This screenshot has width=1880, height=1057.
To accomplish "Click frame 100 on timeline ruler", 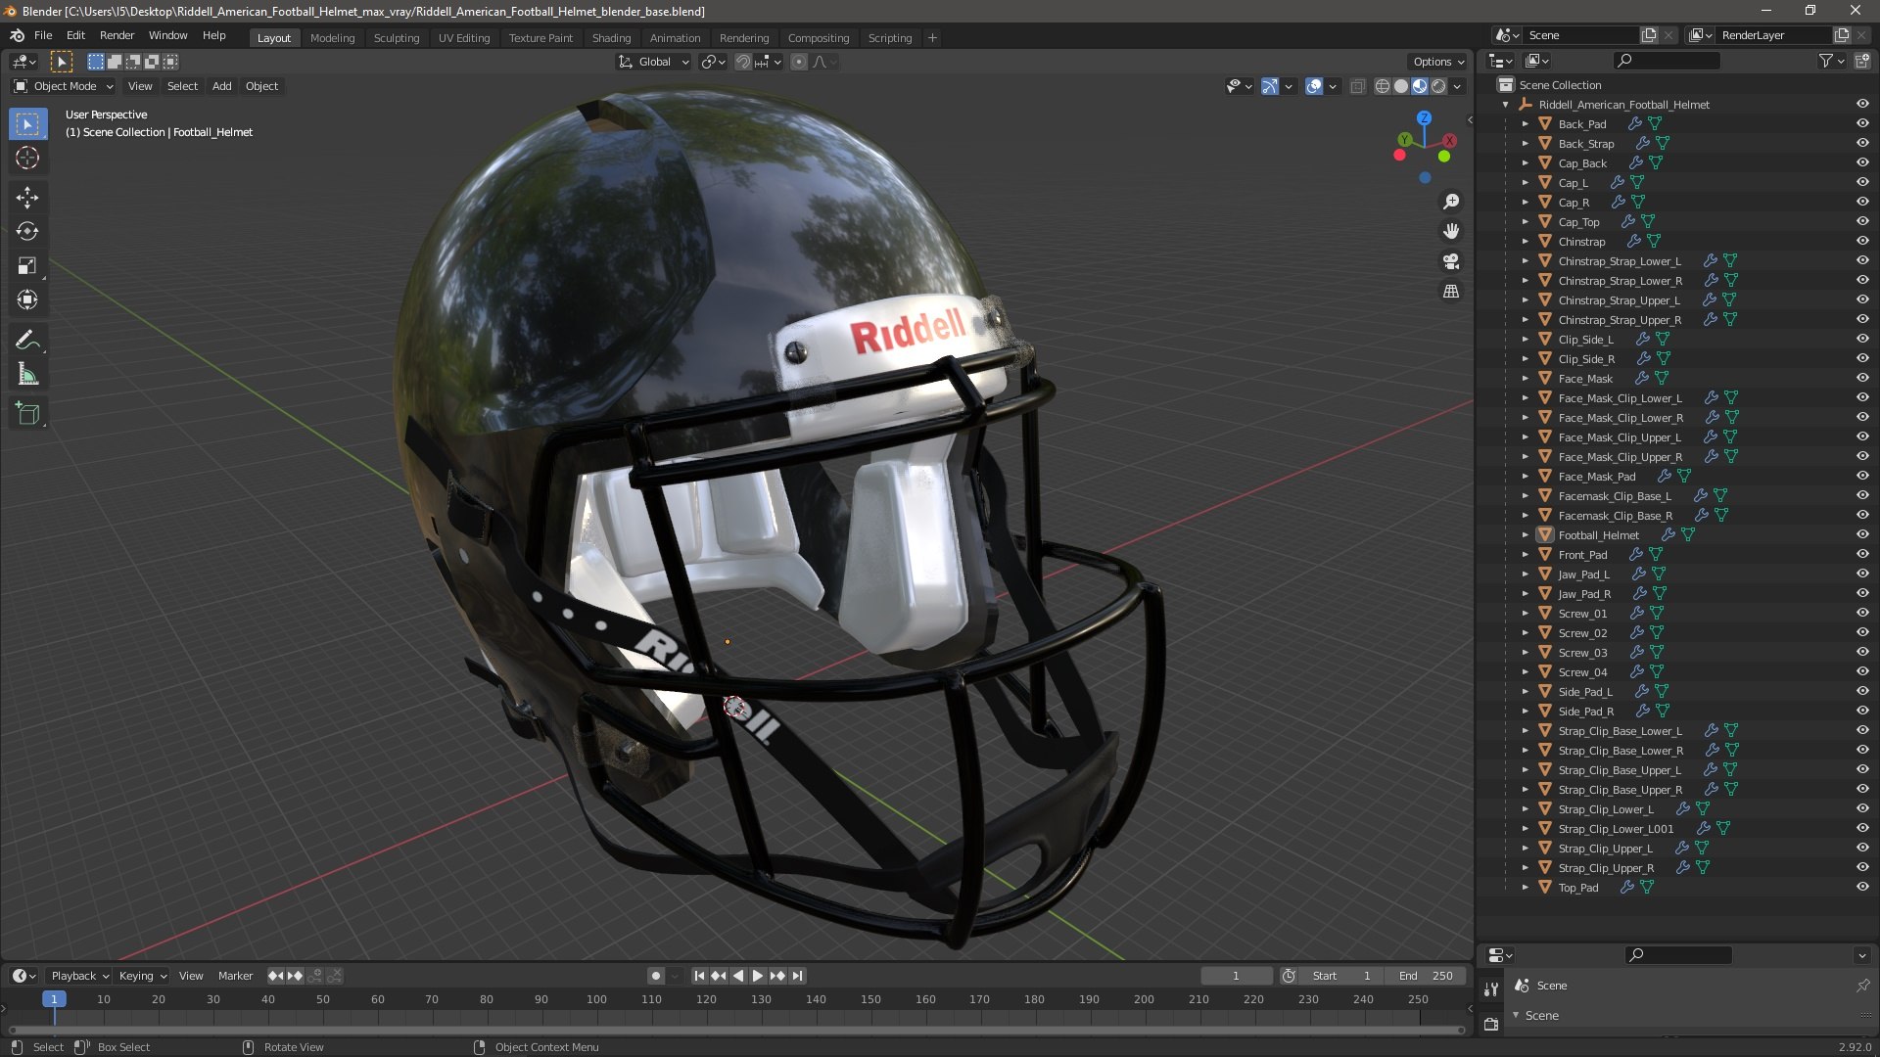I will tap(596, 999).
